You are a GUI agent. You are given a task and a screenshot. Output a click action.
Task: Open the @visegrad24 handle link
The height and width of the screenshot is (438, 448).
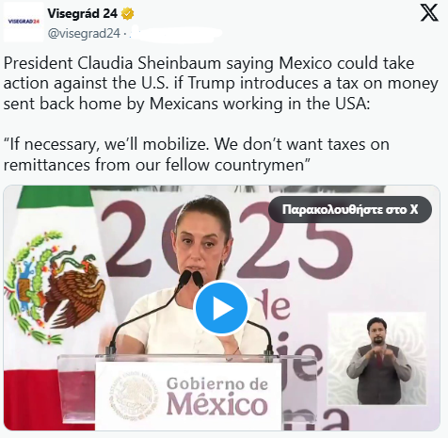(84, 33)
